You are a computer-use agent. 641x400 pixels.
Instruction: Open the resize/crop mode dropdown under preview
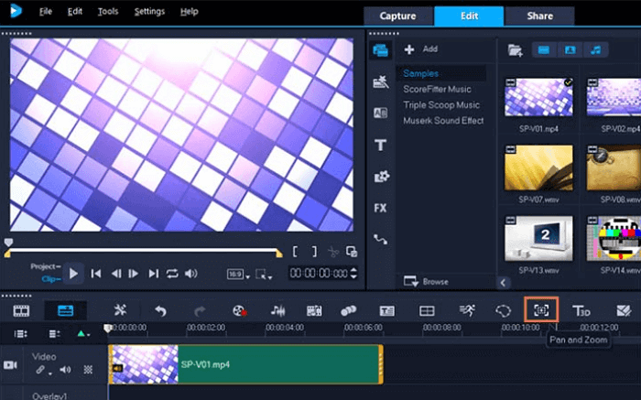coord(264,273)
